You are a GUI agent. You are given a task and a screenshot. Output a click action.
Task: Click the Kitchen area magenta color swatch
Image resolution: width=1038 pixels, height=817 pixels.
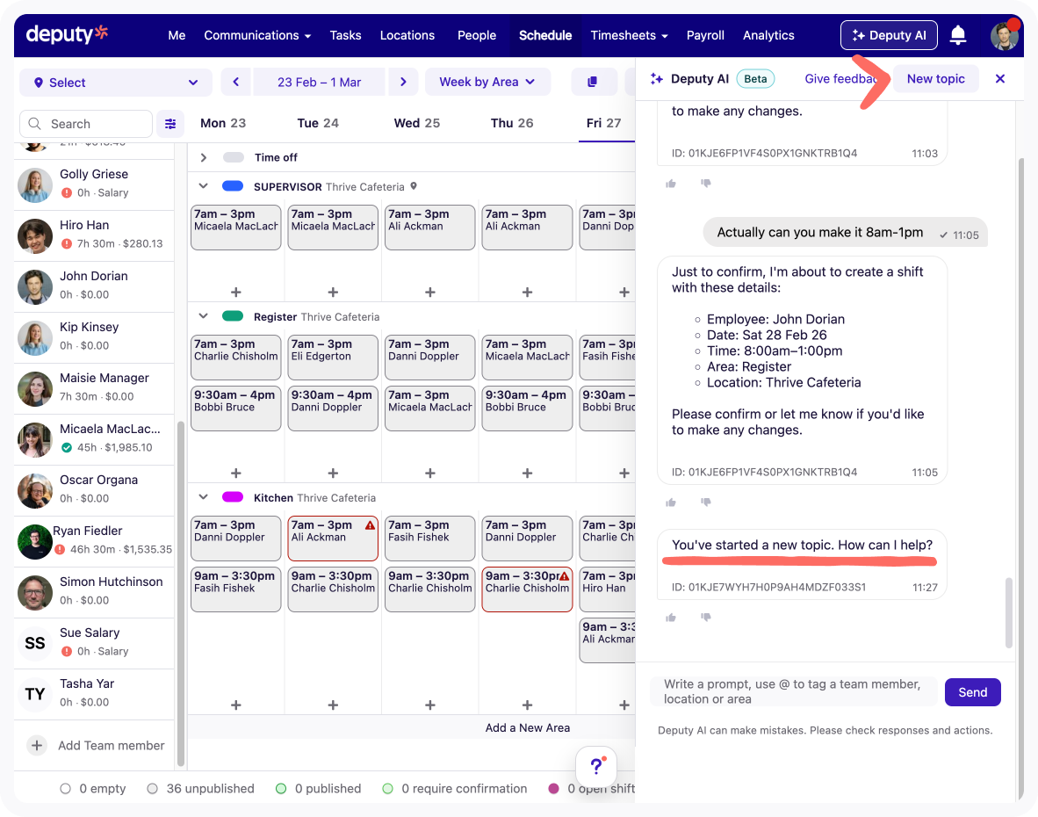click(x=233, y=497)
